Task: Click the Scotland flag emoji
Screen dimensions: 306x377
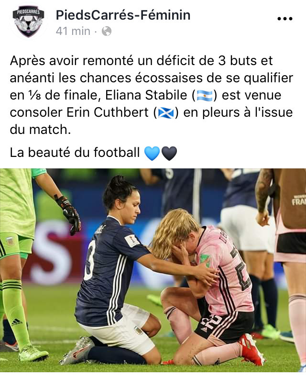Action: click(166, 113)
